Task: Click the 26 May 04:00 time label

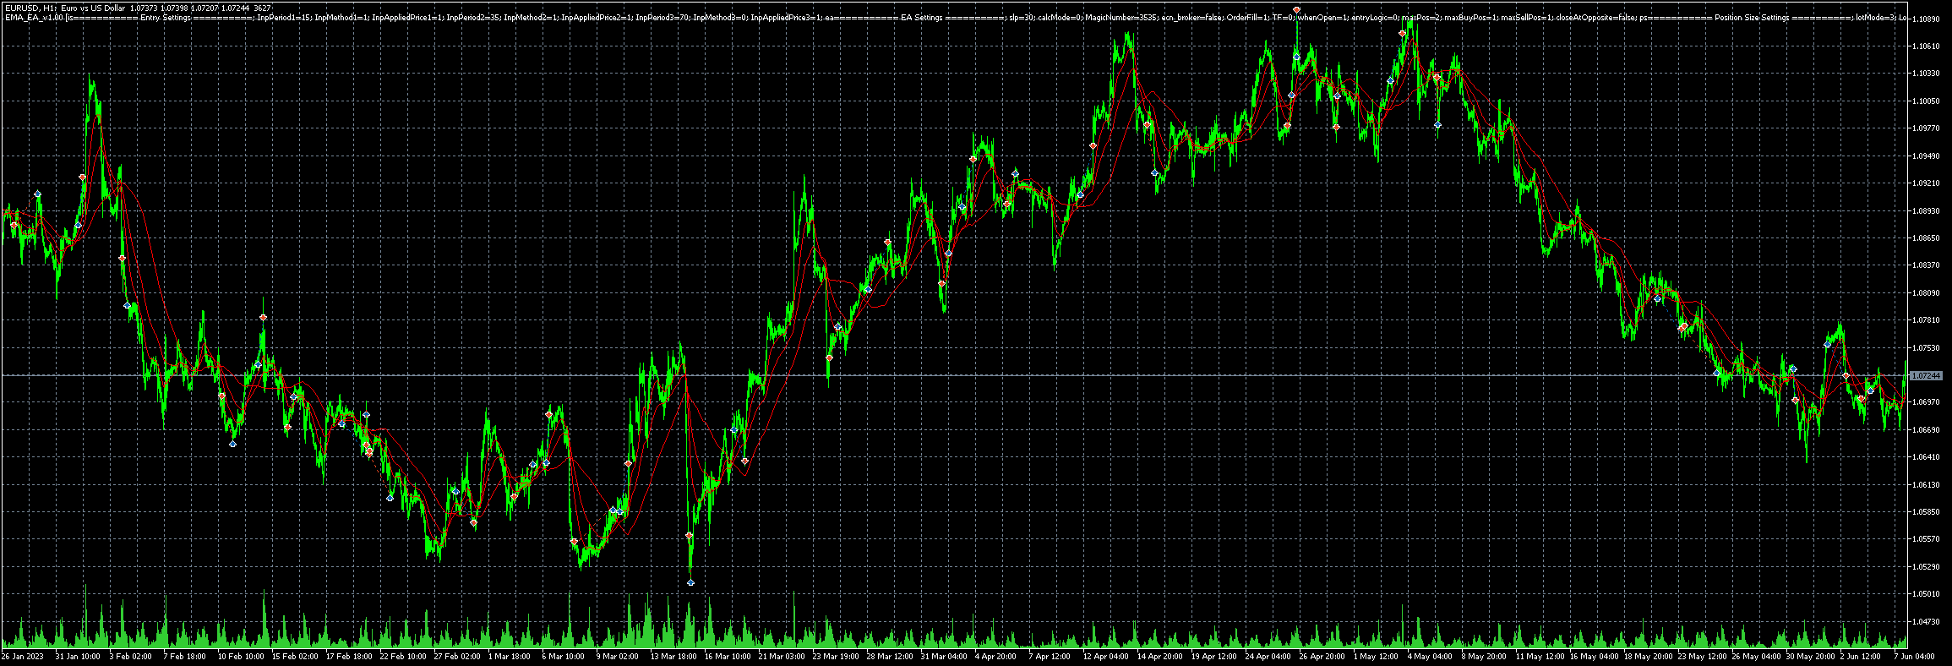Action: (x=1755, y=657)
